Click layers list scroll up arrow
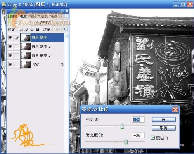The width and height of the screenshot is (194, 154). click(66, 36)
